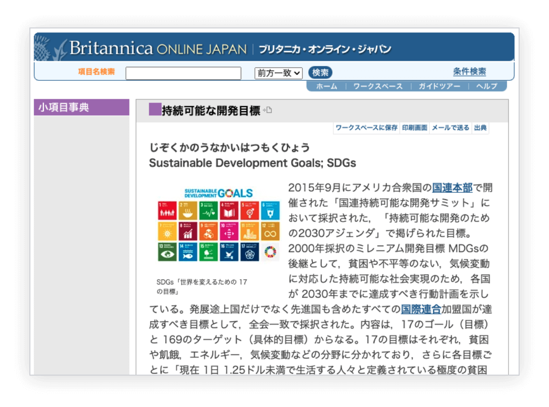Open the 条件検索 advanced search link
The width and height of the screenshot is (549, 407).
[x=469, y=72]
